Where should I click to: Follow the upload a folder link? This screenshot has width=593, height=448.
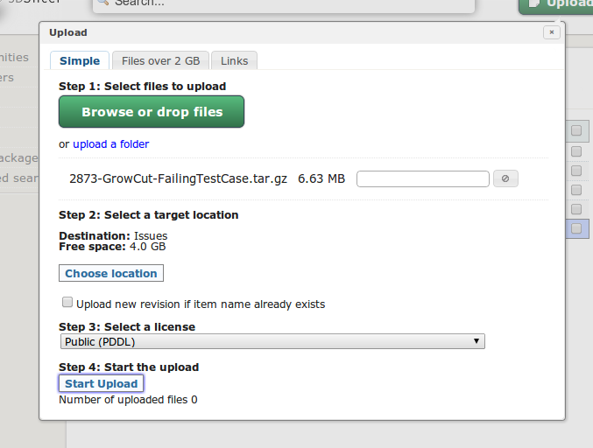click(x=110, y=144)
